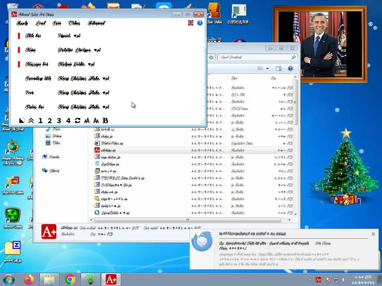382x286 pixels.
Task: Open the Apply menu in Font Changer
Action: click(22, 23)
